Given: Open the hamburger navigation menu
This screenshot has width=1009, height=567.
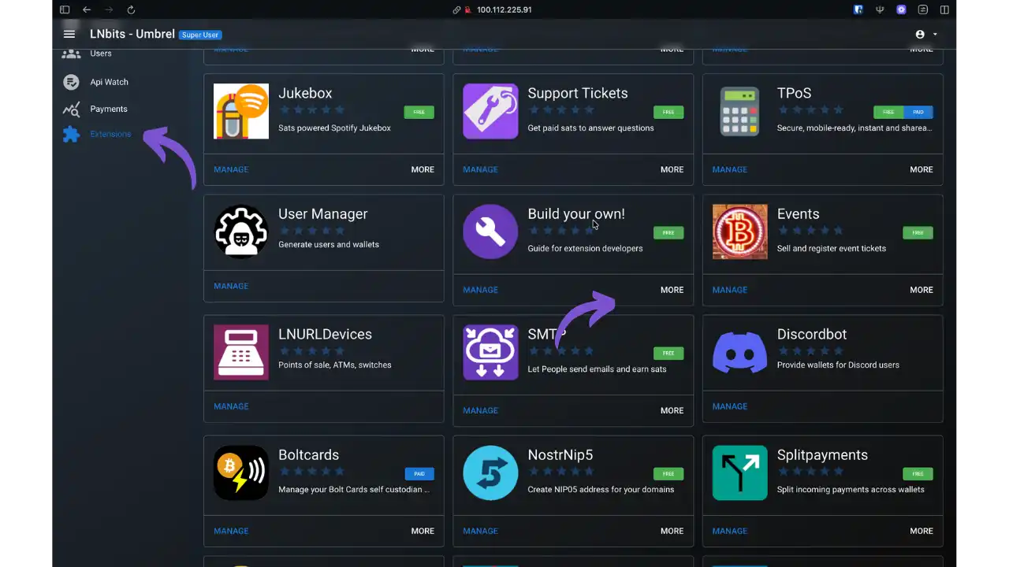Looking at the screenshot, I should pyautogui.click(x=69, y=34).
